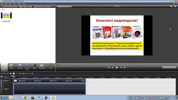Image resolution: width=178 pixels, height=100 pixels.
Task: Click the preview timecode display
Action: click(169, 67)
